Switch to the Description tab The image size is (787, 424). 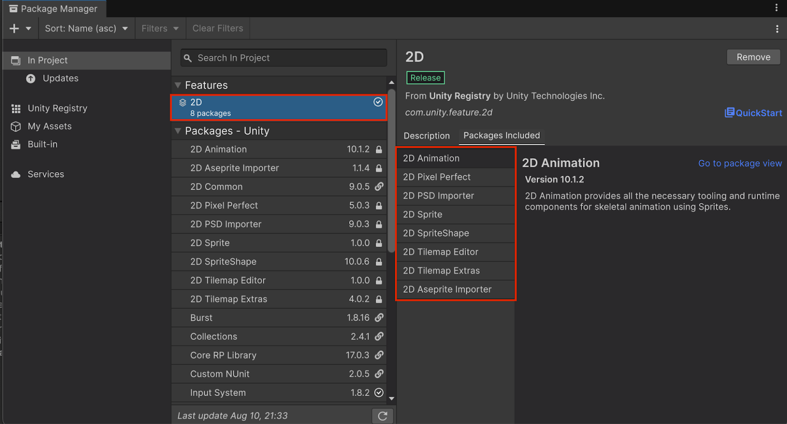tap(426, 136)
